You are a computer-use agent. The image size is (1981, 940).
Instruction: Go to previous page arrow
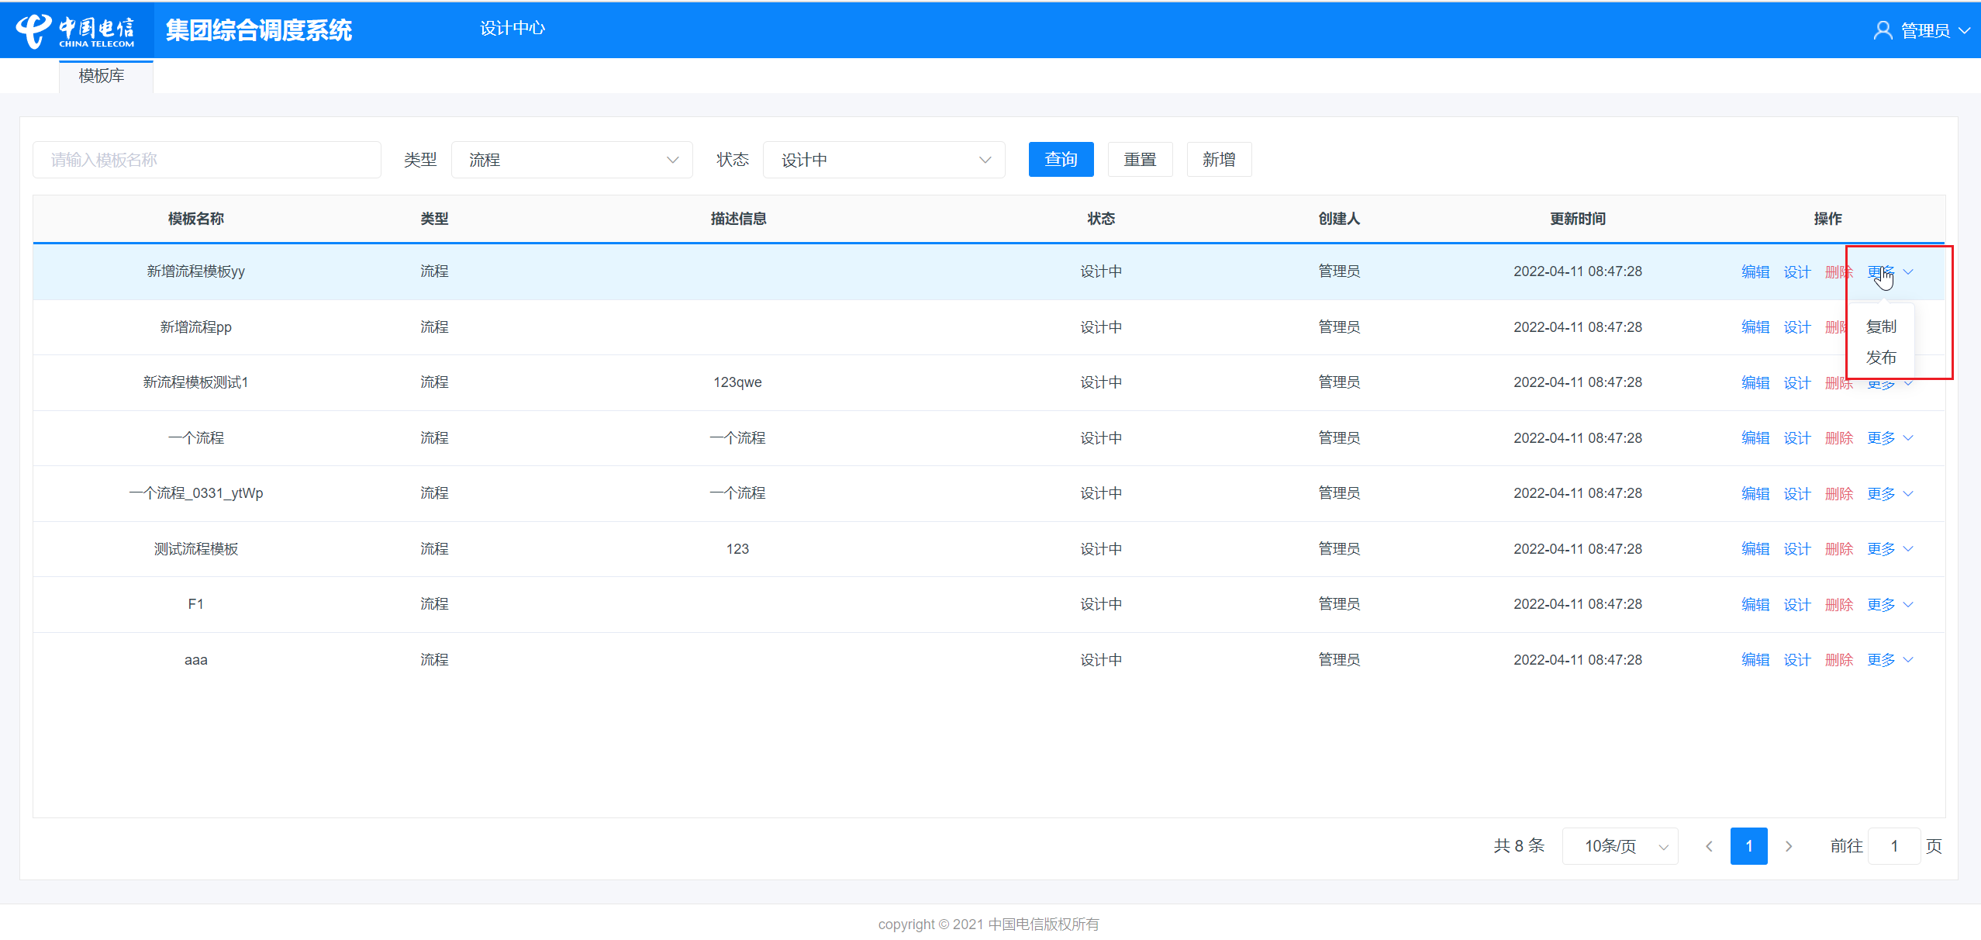pos(1709,846)
